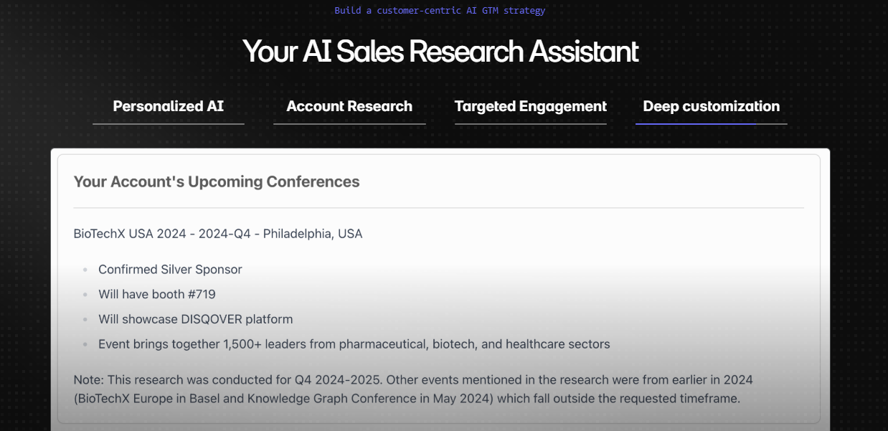
Task: Click the progress bar under Deep customization
Action: pos(712,124)
